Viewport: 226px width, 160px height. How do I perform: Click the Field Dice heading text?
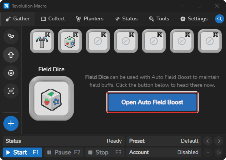51,69
